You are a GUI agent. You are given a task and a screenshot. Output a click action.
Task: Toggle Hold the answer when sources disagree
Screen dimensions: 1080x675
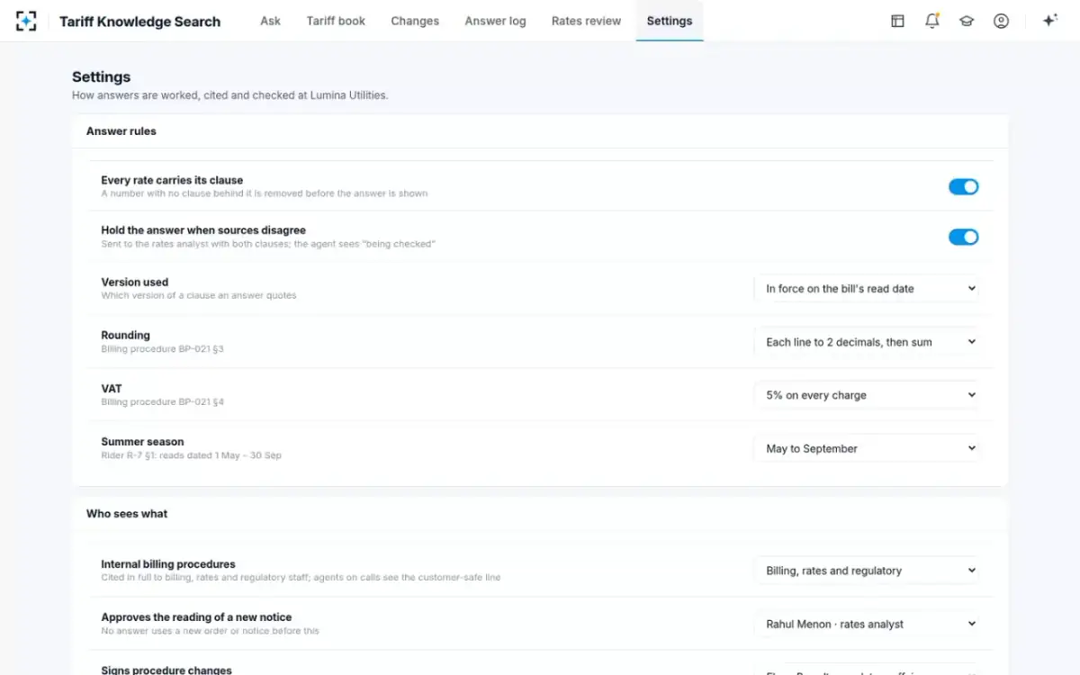pos(963,237)
